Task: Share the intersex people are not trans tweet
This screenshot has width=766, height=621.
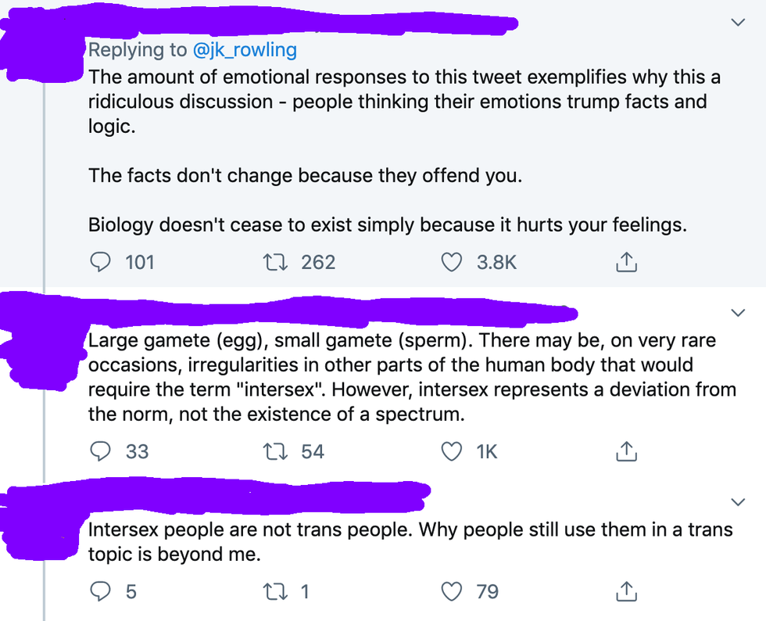Action: point(626,592)
